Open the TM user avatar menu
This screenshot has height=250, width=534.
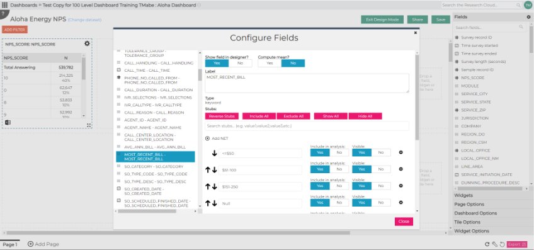[528, 5]
